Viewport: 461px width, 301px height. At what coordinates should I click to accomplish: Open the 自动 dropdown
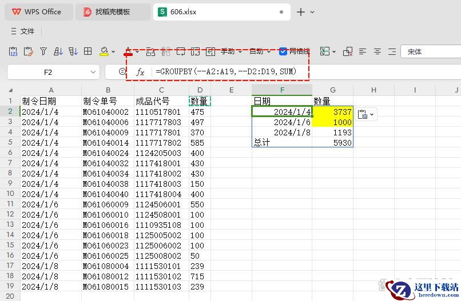260,51
